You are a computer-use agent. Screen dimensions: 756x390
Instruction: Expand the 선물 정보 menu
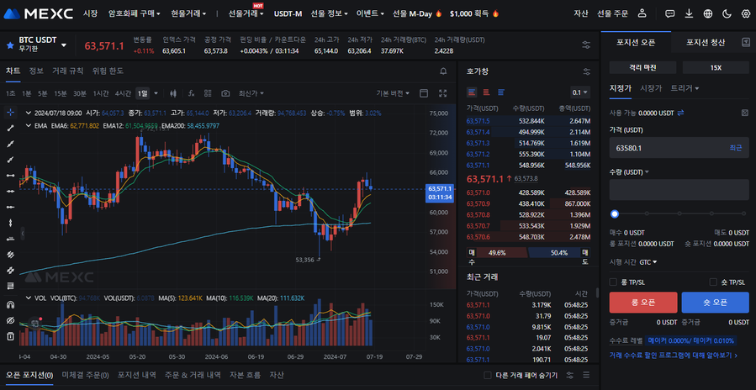point(330,13)
